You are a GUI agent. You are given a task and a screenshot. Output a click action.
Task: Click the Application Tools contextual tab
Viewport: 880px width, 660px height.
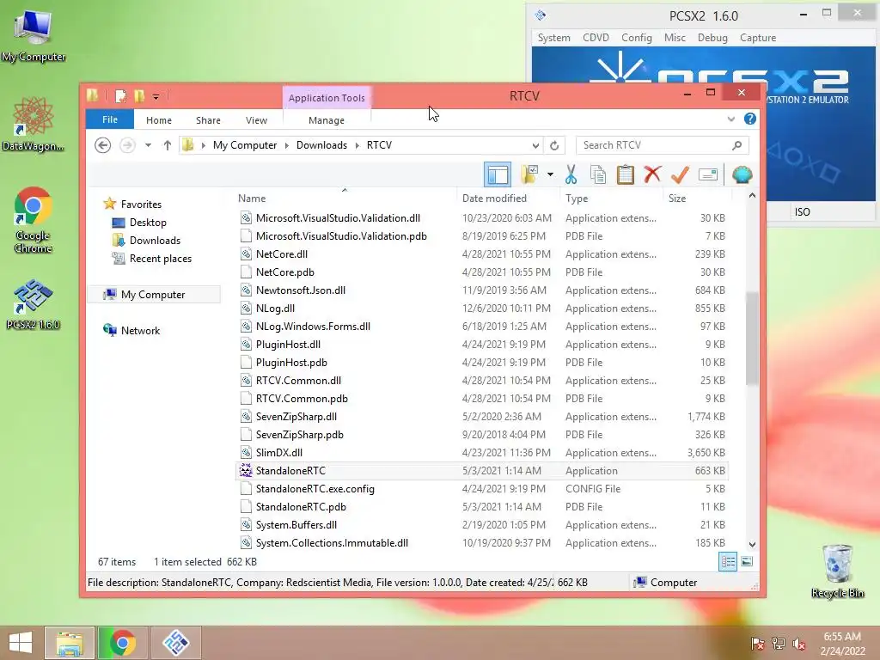coord(327,98)
